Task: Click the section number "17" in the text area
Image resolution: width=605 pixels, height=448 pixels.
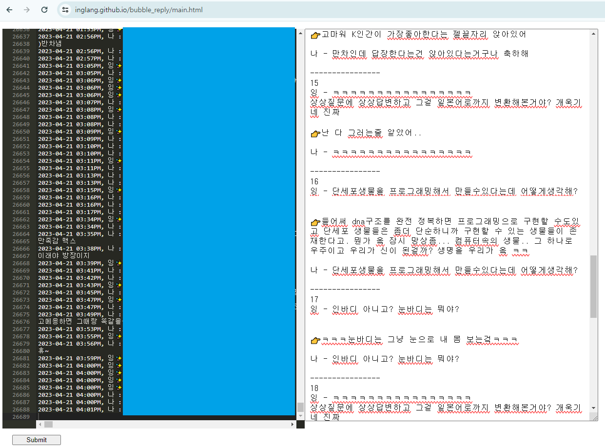Action: point(314,299)
